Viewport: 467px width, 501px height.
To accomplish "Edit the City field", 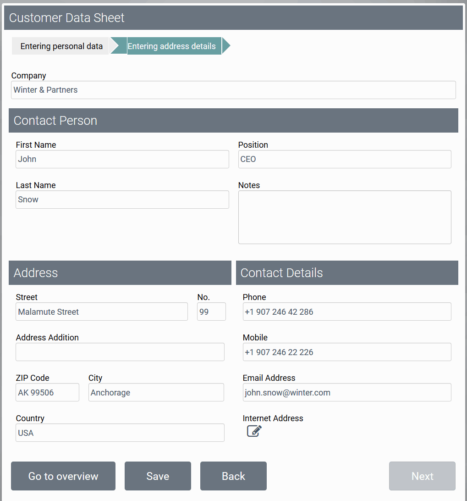I will pos(156,392).
